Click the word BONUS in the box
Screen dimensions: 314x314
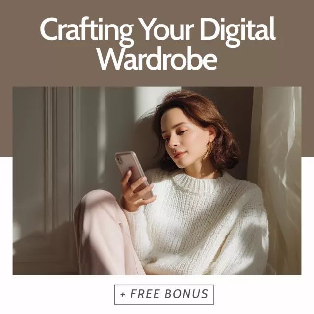(186, 294)
